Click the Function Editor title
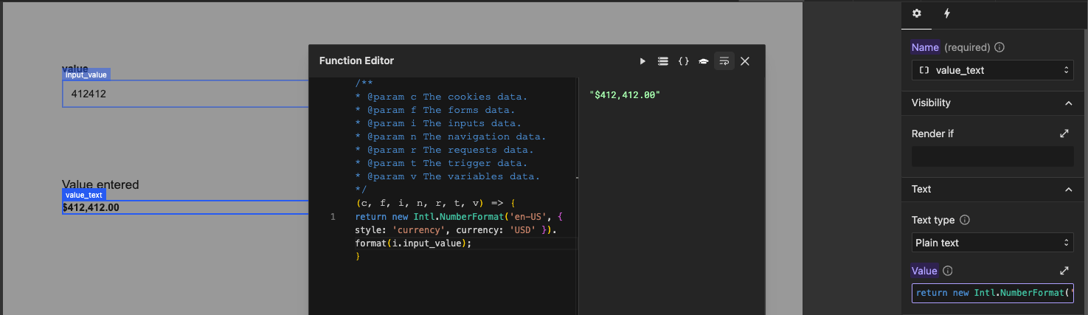This screenshot has height=315, width=1088. pos(356,61)
